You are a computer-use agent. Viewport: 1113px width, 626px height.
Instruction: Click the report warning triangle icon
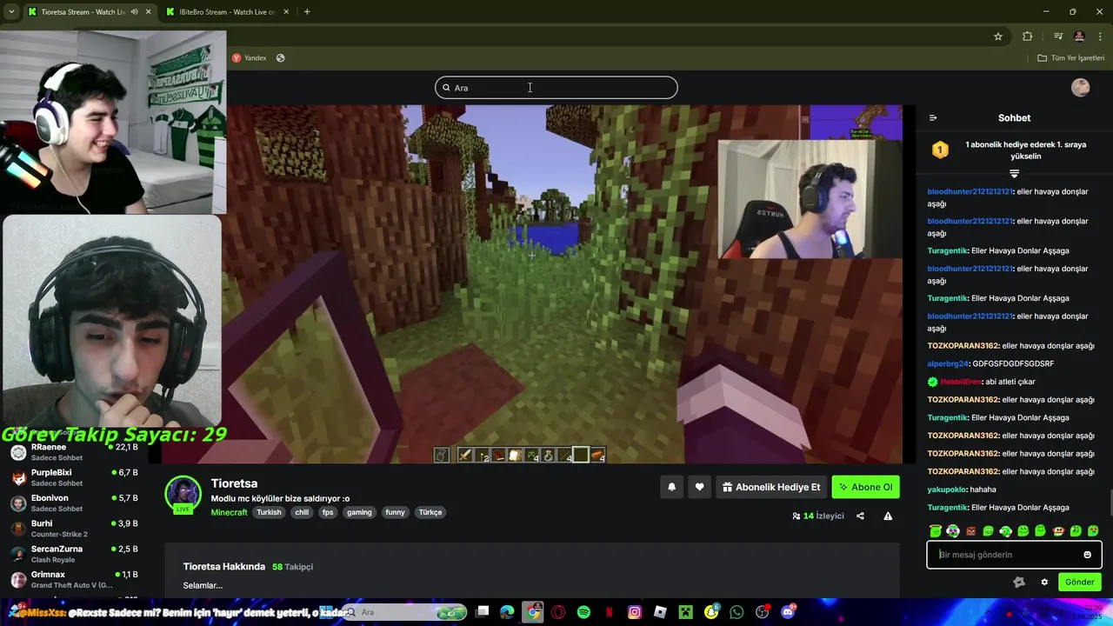pos(888,516)
